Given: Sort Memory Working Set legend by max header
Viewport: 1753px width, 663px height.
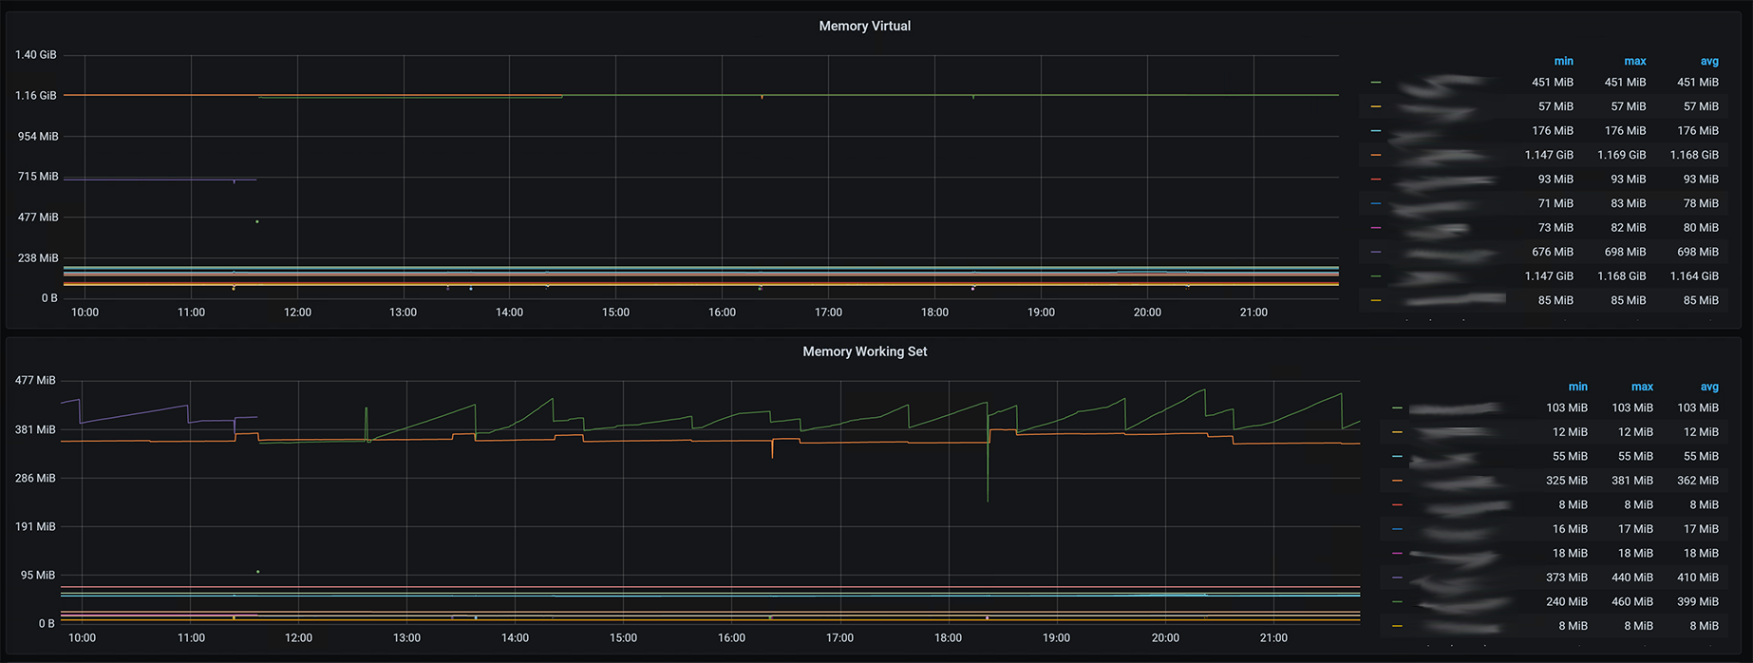Looking at the screenshot, I should tap(1642, 387).
